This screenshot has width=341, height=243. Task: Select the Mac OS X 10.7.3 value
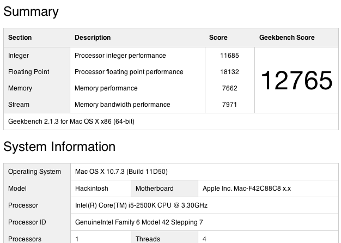click(x=121, y=172)
